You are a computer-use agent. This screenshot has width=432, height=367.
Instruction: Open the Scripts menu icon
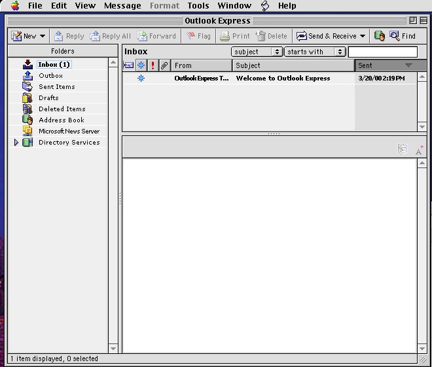[x=265, y=6]
